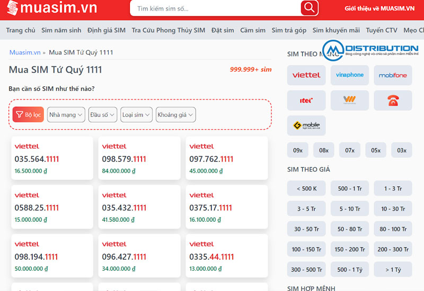Select the 300 - 500 Tr price range
424x291 pixels.
coord(306,269)
